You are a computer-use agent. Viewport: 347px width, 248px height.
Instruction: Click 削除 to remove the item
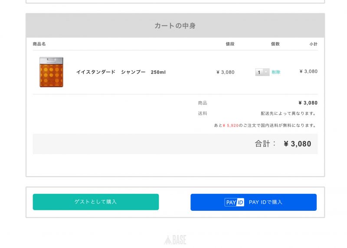coord(276,72)
